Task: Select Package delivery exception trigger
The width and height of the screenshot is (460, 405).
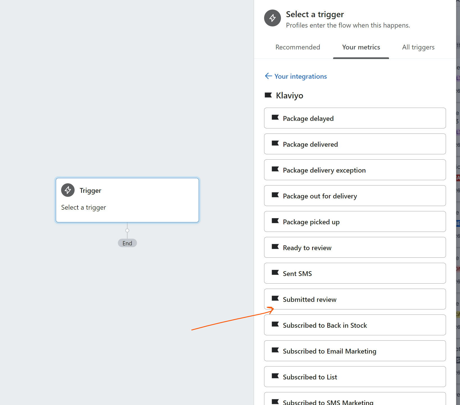Action: (x=355, y=170)
